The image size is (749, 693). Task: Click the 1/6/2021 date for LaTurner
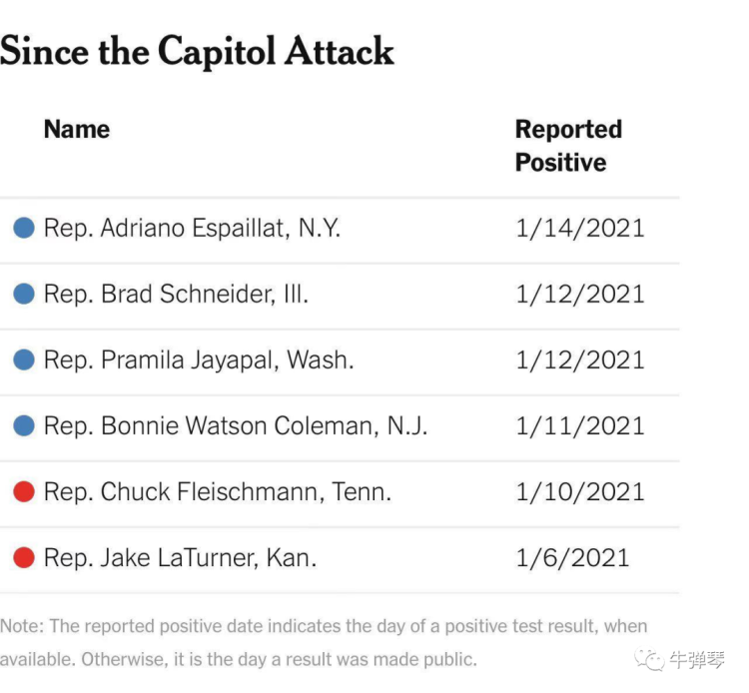click(572, 557)
